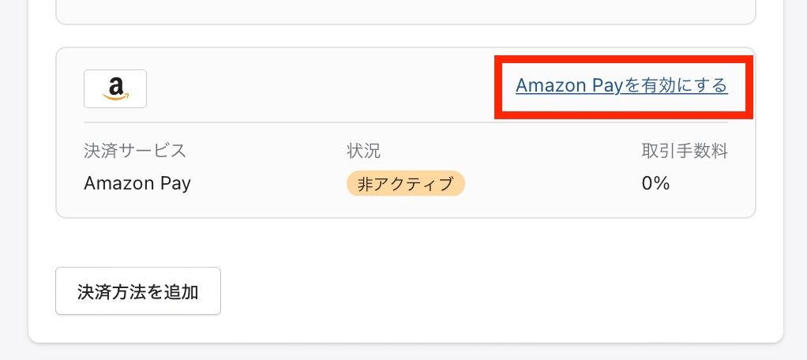Screen dimensions: 807x360
Task: Click the horizontal divider inside Amazon Pay card
Action: click(x=406, y=122)
